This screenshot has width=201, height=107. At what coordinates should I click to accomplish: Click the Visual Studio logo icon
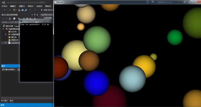3,3
